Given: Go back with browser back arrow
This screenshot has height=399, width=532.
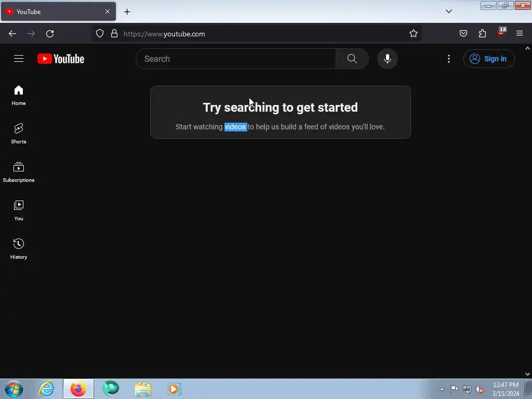Looking at the screenshot, I should [x=12, y=34].
